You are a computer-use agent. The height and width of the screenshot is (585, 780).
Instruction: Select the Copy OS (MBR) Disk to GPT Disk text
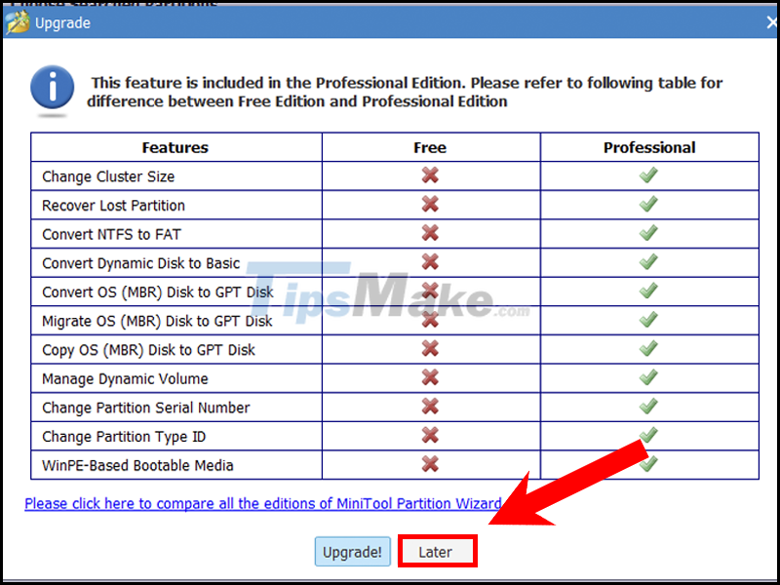[148, 350]
